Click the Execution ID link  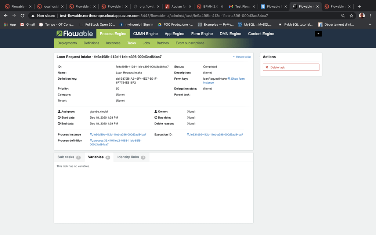click(x=216, y=135)
